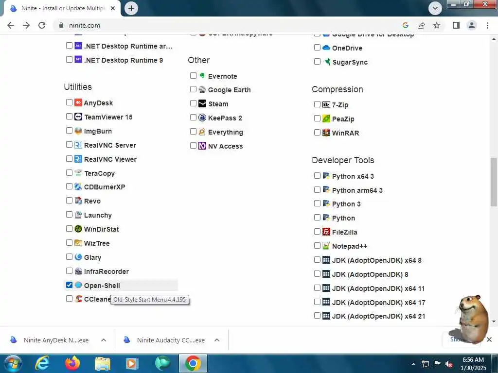
Task: Click the clock showing 6:56 AM
Action: coord(473,360)
